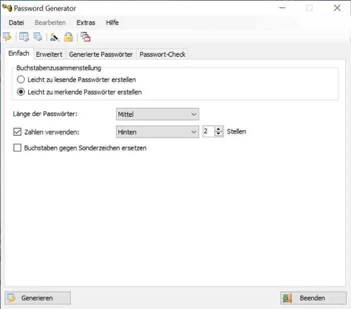Switch to the Generierte Passwörter tab
The height and width of the screenshot is (309, 351).
101,54
